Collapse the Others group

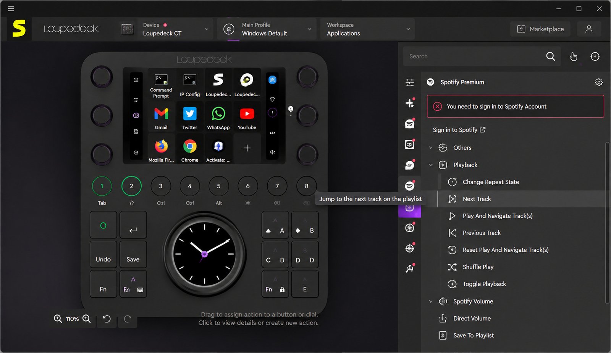tap(431, 148)
